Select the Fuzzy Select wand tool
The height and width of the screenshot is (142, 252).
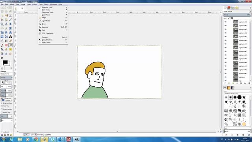click(2, 16)
